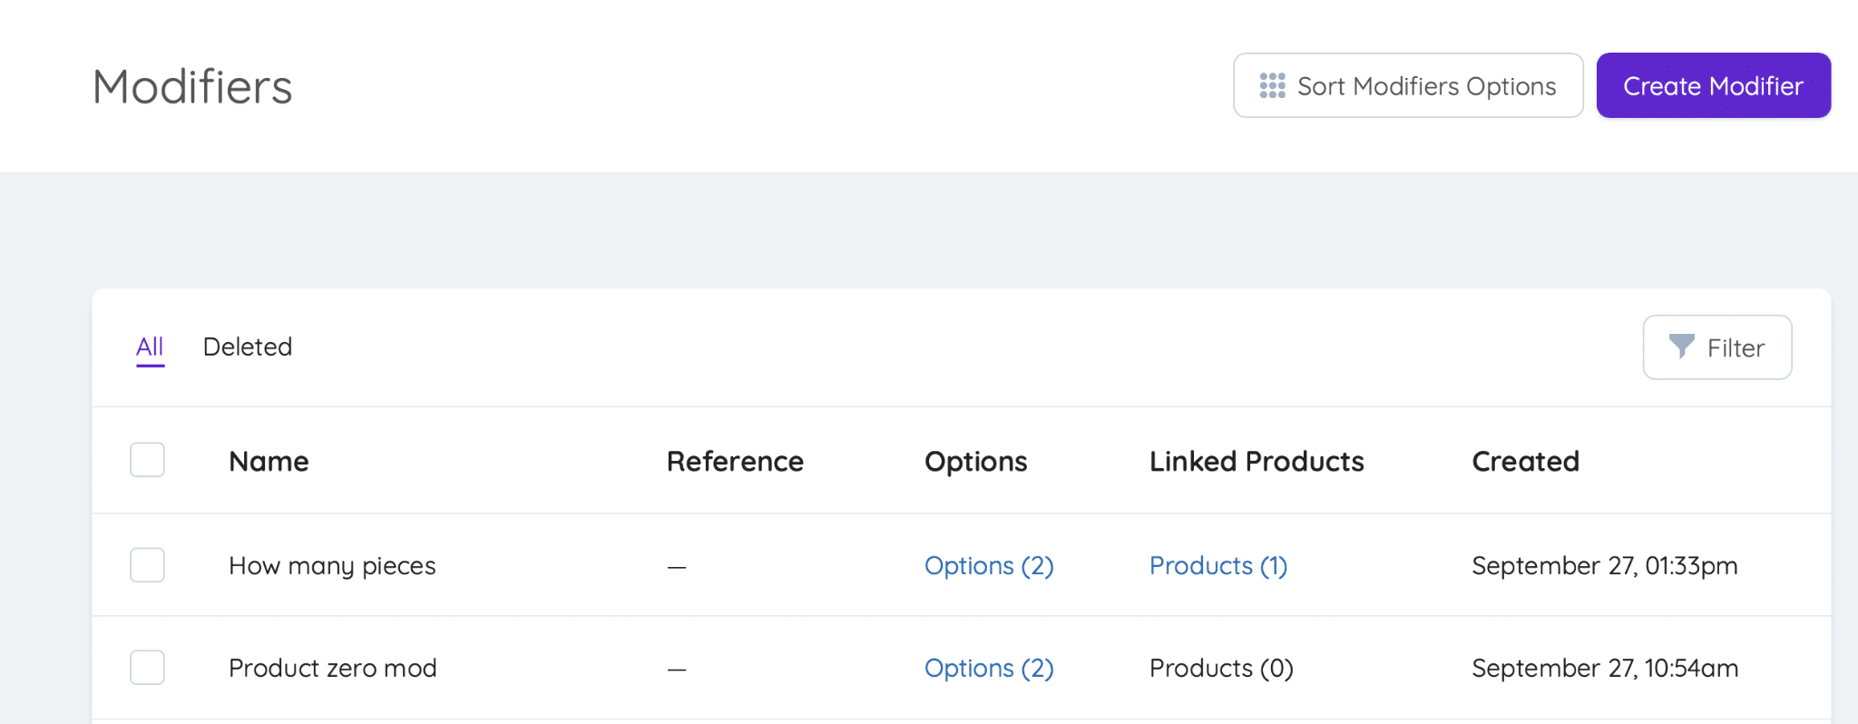Screen dimensions: 1858x724
Task: Select the How many pieces modifier name
Action: 332,565
